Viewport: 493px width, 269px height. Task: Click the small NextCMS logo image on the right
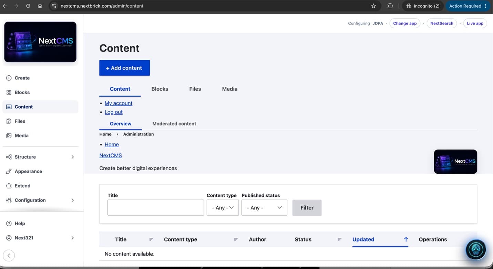tap(455, 162)
